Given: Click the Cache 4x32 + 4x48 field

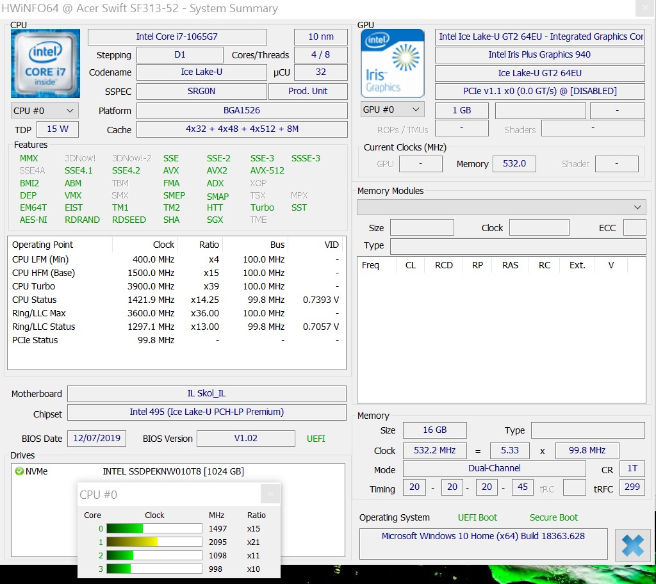Looking at the screenshot, I should tap(242, 129).
